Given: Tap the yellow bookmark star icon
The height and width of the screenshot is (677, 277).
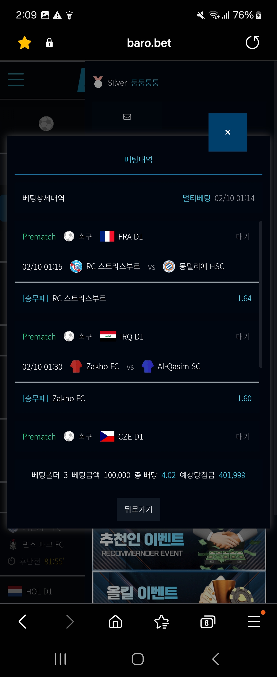Looking at the screenshot, I should tap(25, 43).
